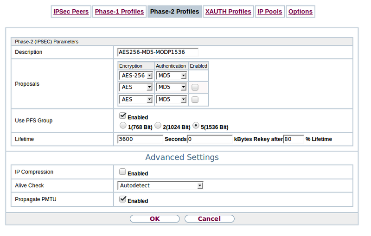Switch to the IPSec Peers tab
The height and width of the screenshot is (236, 371).
tap(71, 12)
